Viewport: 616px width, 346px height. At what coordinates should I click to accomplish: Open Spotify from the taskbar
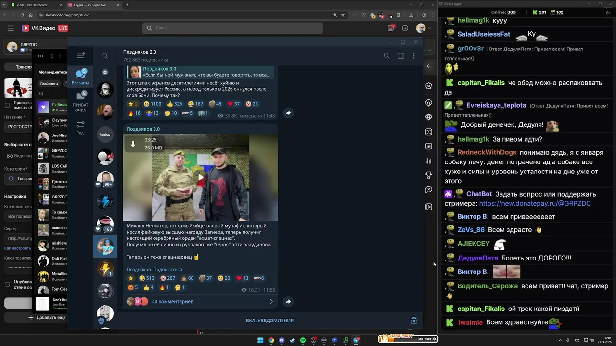303,340
